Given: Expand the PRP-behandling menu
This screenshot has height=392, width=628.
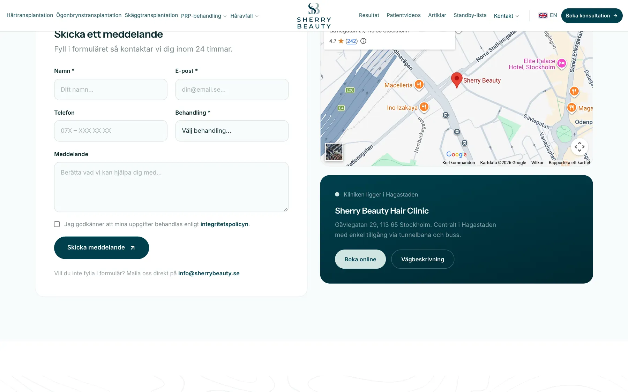Looking at the screenshot, I should pyautogui.click(x=204, y=16).
